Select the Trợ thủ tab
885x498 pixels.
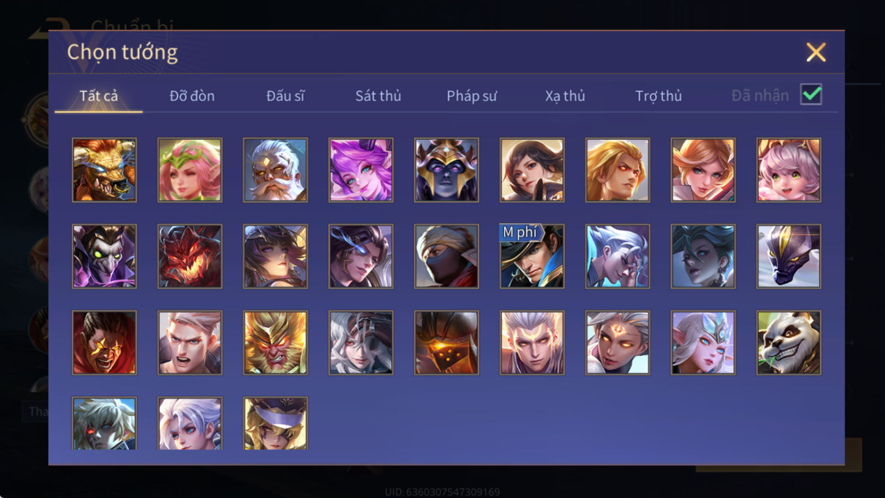(x=658, y=96)
